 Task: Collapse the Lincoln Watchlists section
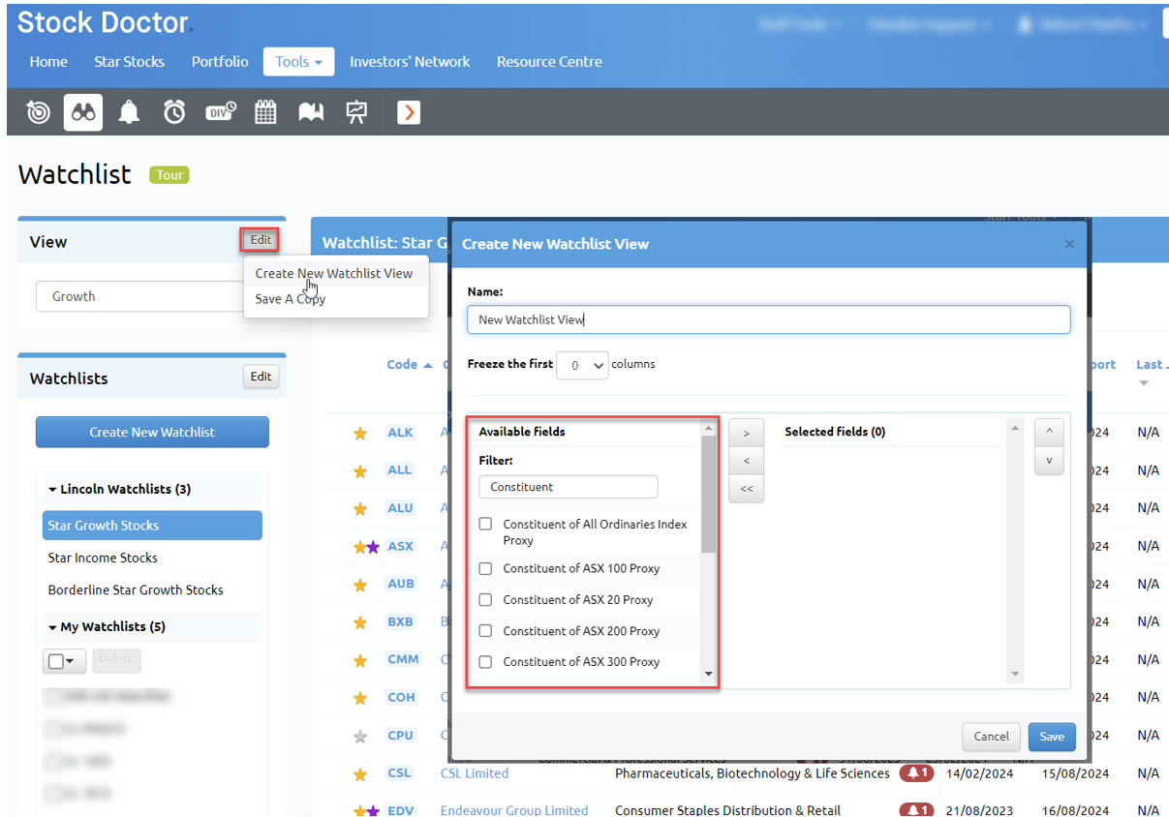pyautogui.click(x=52, y=489)
